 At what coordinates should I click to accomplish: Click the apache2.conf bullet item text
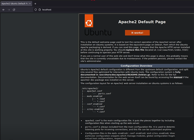130,122
